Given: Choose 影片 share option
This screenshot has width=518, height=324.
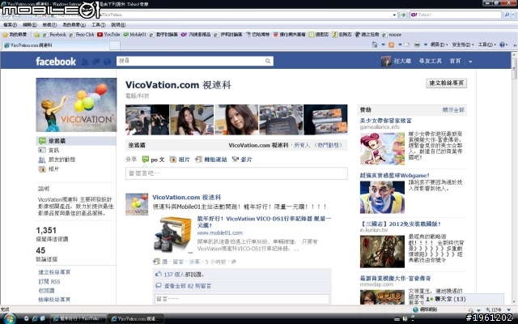Looking at the screenshot, I should 242,160.
